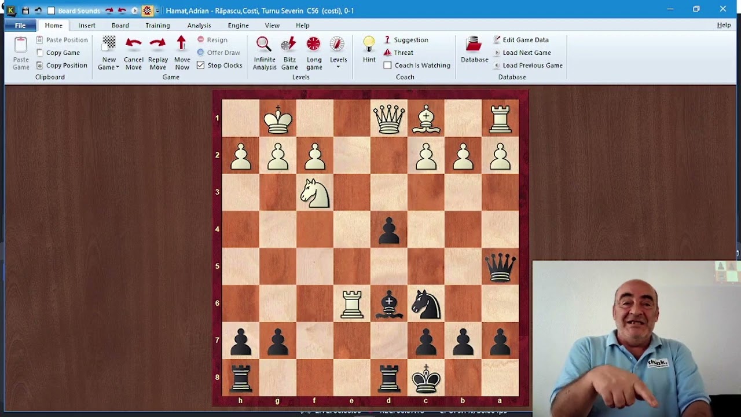Screen dimensions: 741x417
Task: Click the Suggestion question mark item
Action: tap(406, 40)
